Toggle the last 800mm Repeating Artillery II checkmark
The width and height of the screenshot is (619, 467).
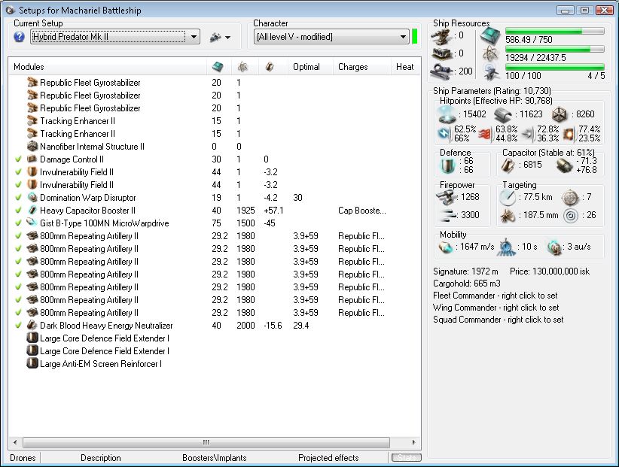[x=18, y=313]
